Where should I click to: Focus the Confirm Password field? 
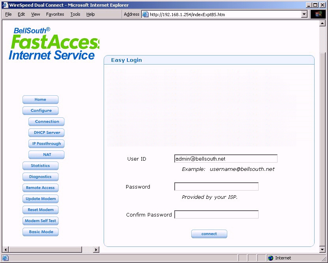click(216, 215)
